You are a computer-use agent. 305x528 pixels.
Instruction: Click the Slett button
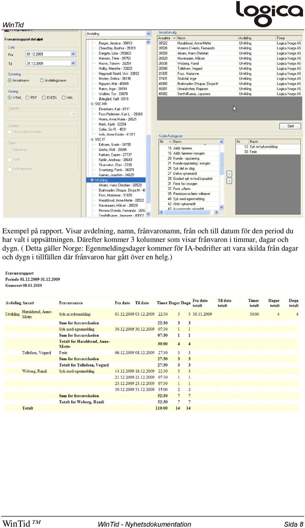click(290, 126)
